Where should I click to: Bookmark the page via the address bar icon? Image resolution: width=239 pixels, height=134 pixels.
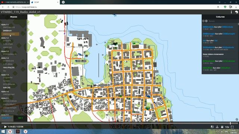click(x=218, y=7)
